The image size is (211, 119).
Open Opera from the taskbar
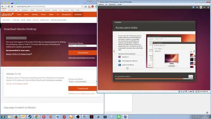[x=44, y=117]
